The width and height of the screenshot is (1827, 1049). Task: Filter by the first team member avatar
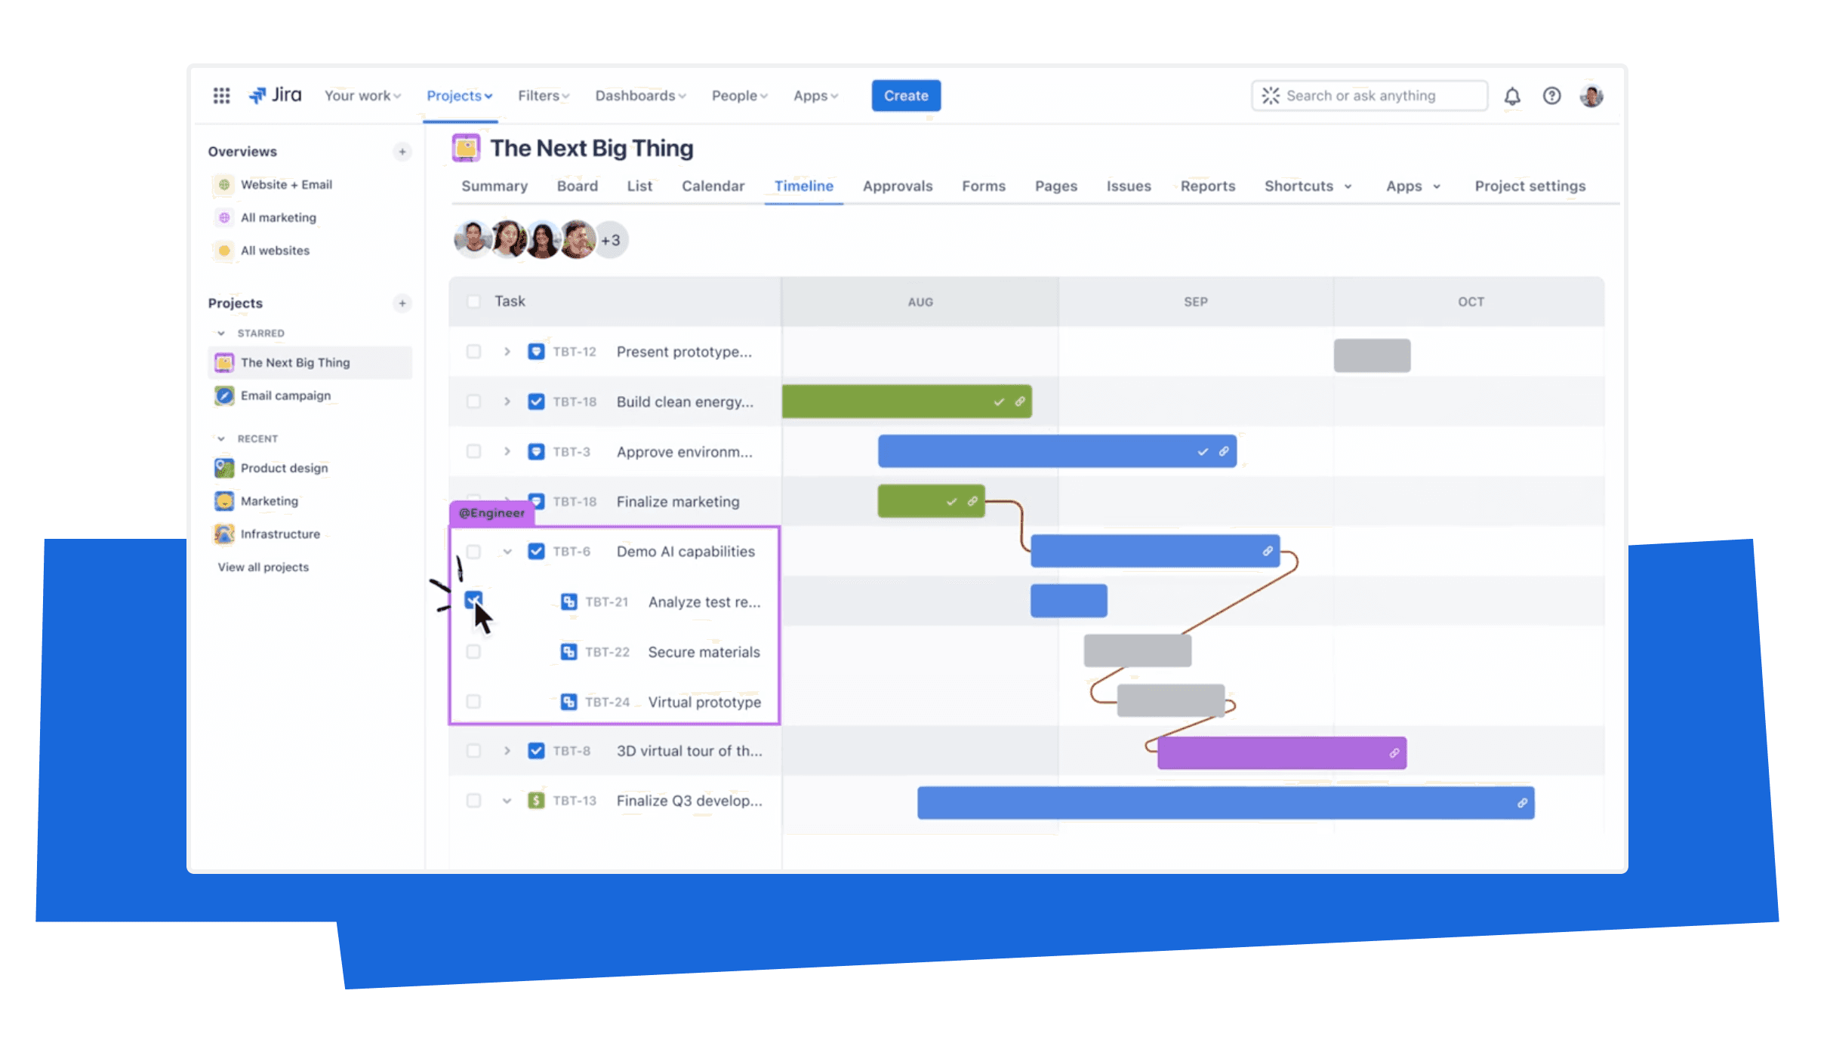473,239
